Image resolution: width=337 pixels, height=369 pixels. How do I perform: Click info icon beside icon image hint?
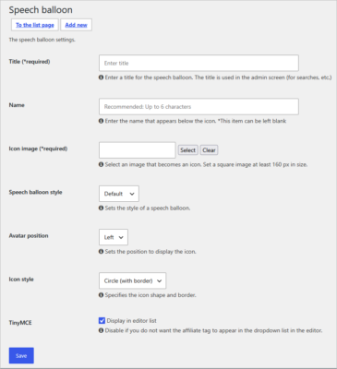coord(101,164)
